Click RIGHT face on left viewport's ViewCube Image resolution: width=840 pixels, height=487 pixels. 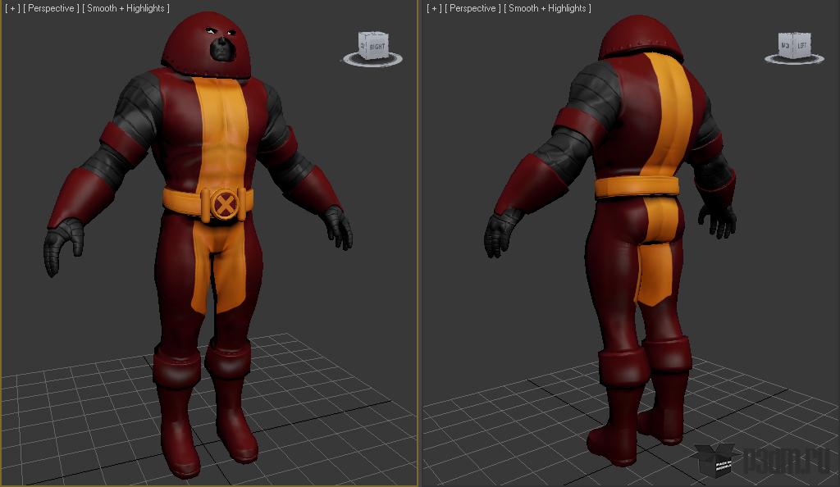pos(377,47)
